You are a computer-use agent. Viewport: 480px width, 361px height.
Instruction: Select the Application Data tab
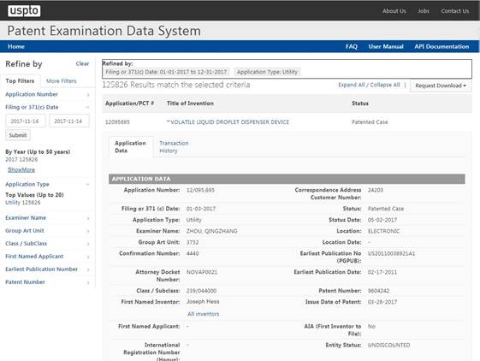pos(130,147)
